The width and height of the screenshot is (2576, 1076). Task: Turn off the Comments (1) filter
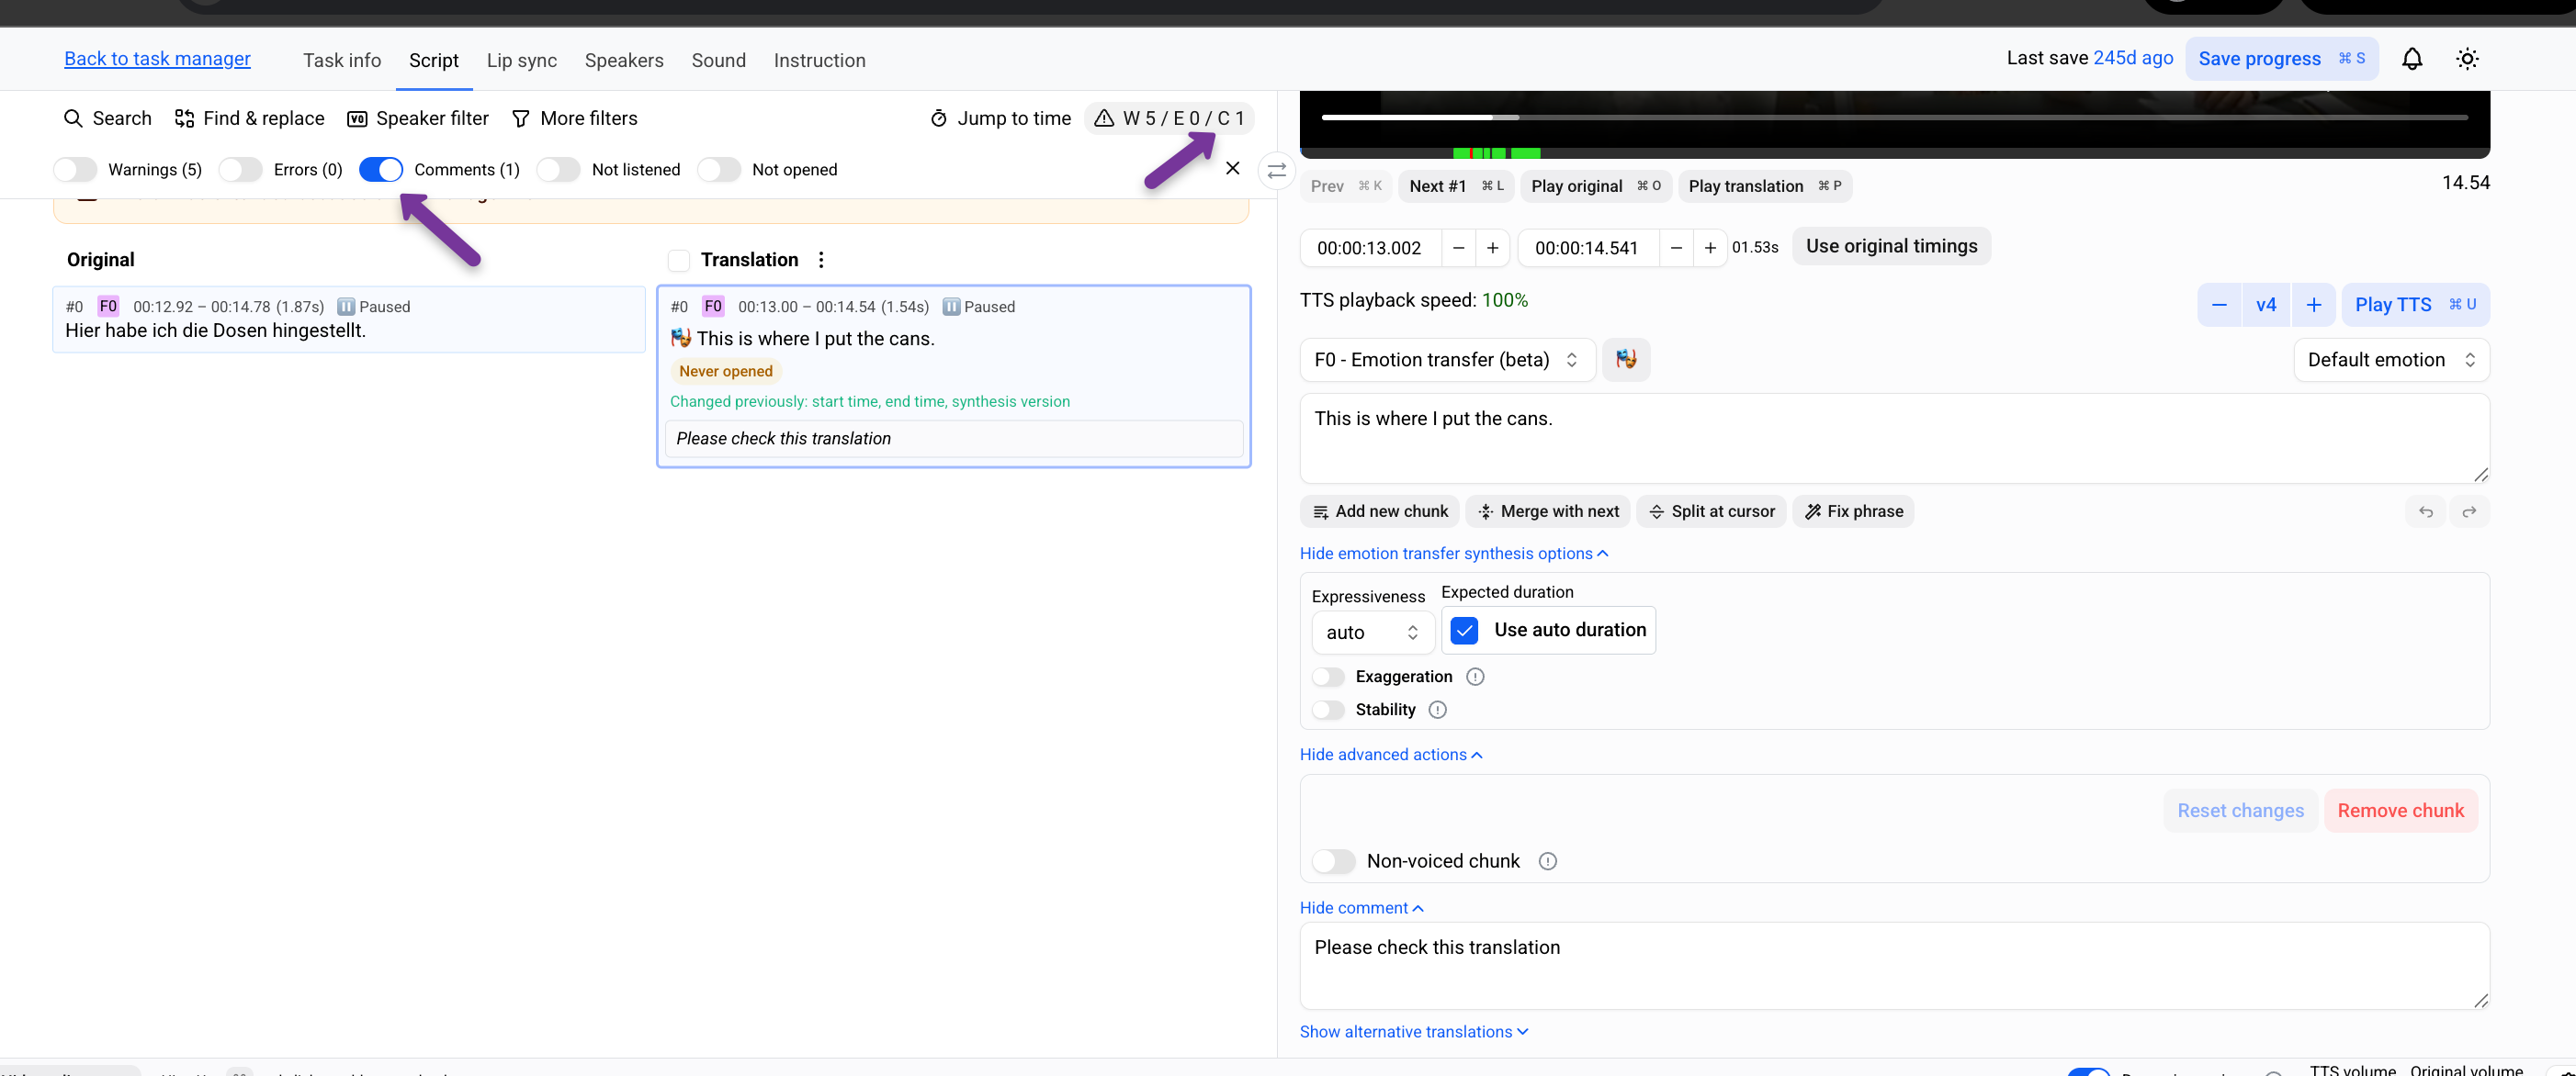381,170
